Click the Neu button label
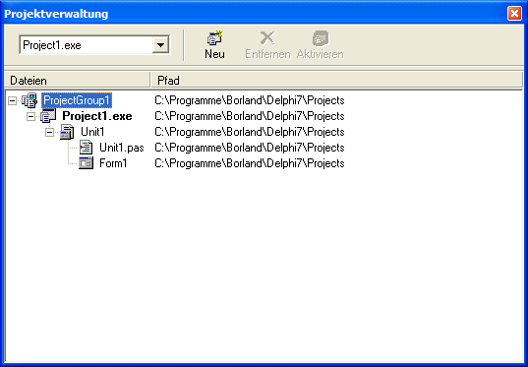Viewport: 528px width, 367px height. click(x=214, y=54)
